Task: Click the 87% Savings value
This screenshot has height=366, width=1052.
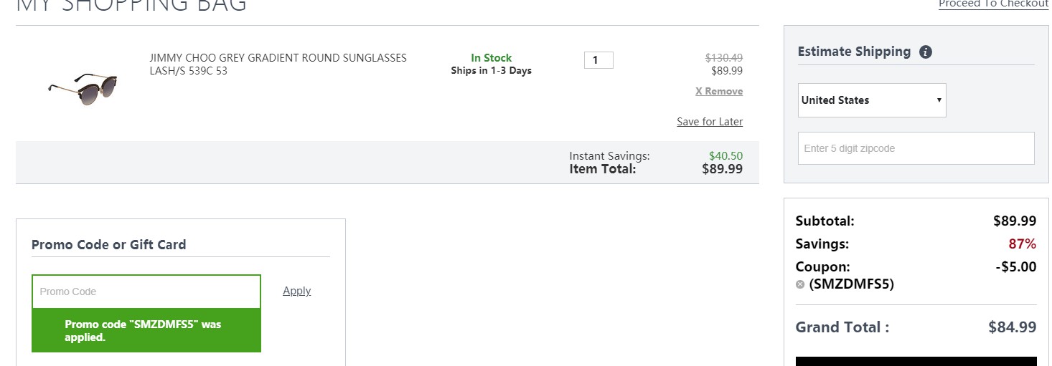Action: (x=1023, y=244)
